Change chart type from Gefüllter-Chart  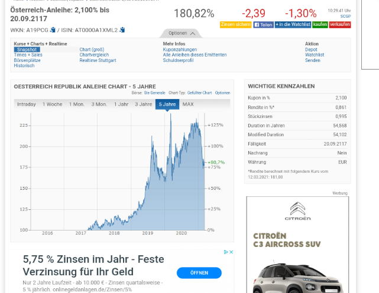(x=199, y=93)
